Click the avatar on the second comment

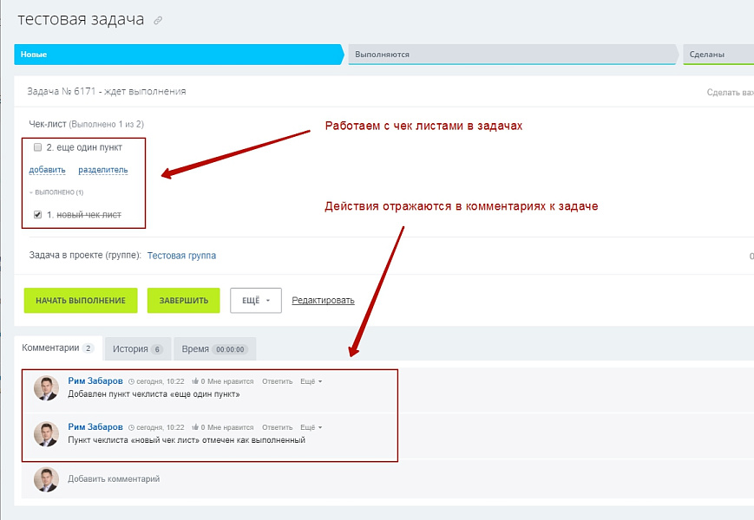[x=46, y=434]
